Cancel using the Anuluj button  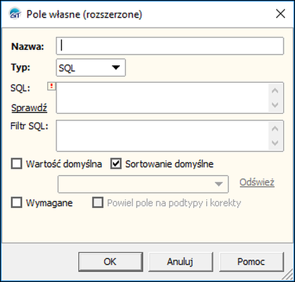(181, 262)
